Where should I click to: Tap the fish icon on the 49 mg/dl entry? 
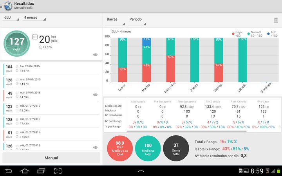click(x=95, y=95)
